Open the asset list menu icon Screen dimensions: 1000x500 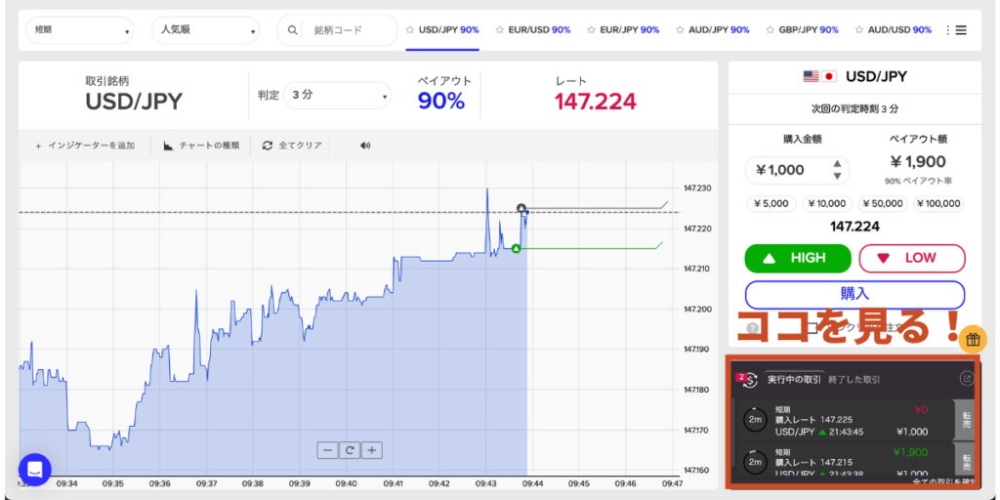click(960, 30)
